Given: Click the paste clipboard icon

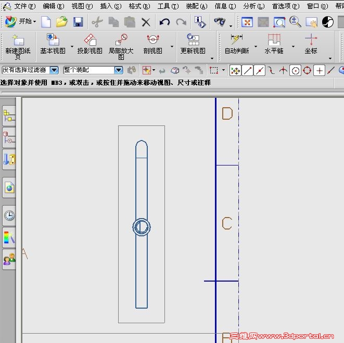Looking at the screenshot, I should [130, 22].
